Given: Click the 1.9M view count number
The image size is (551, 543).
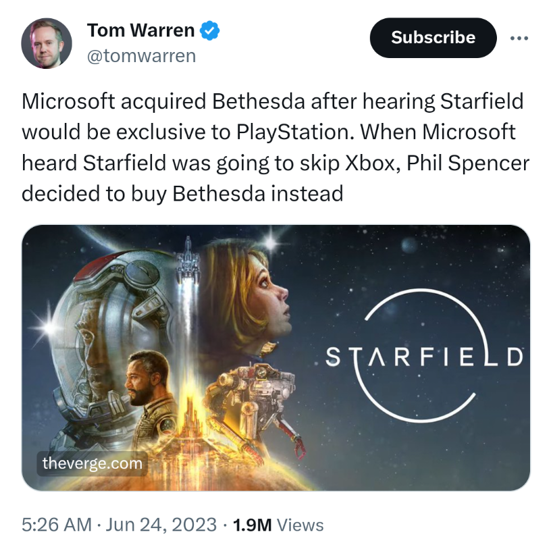Looking at the screenshot, I should pos(252,525).
